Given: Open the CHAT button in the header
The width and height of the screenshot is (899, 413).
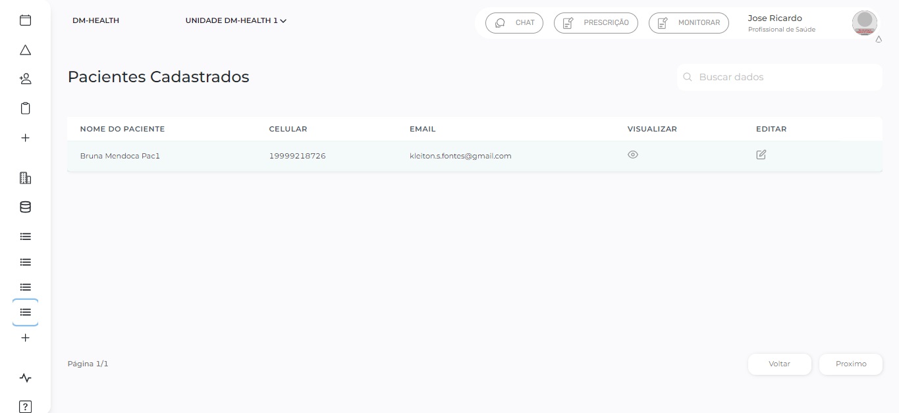Looking at the screenshot, I should pos(514,22).
